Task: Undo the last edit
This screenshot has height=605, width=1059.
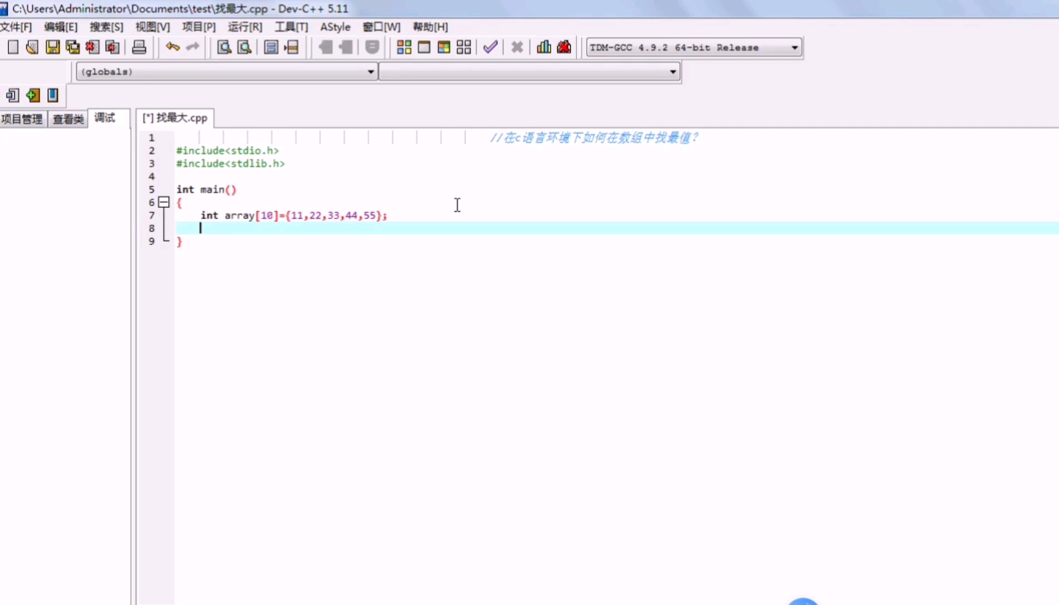Action: pyautogui.click(x=172, y=47)
